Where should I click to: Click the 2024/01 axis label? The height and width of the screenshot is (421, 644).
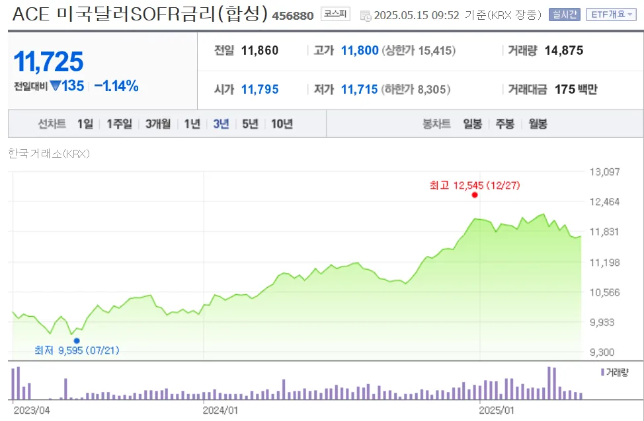pos(220,410)
